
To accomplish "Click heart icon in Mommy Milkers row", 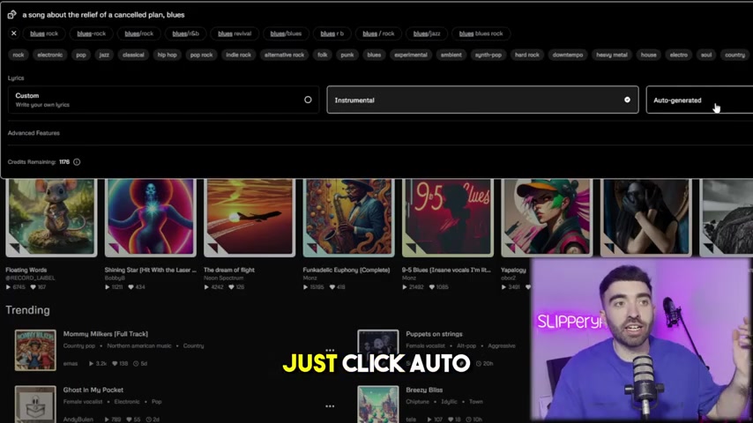I will click(115, 363).
